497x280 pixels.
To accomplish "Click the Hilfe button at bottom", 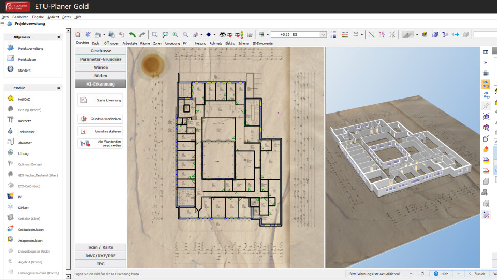I will click(x=442, y=274).
